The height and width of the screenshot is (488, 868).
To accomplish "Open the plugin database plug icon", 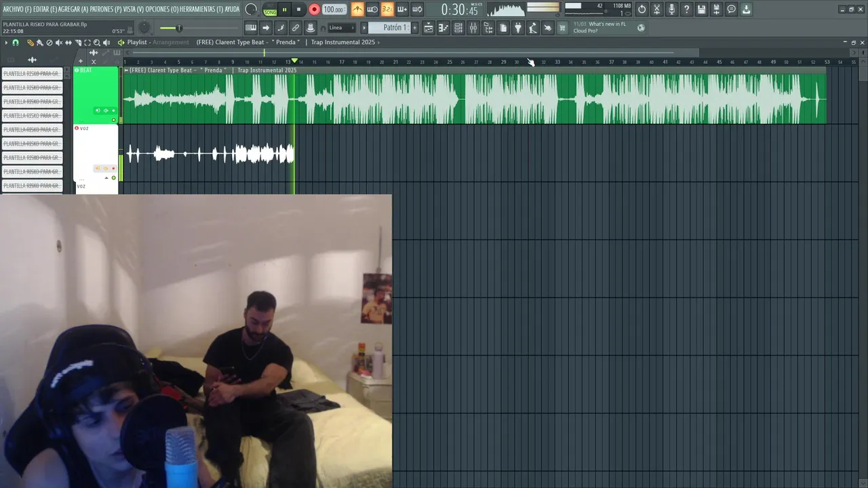I will (x=518, y=28).
